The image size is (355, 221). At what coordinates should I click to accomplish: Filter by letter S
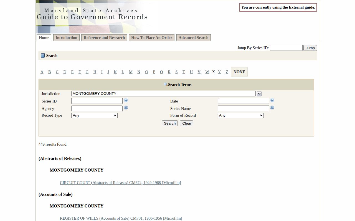[x=176, y=72]
